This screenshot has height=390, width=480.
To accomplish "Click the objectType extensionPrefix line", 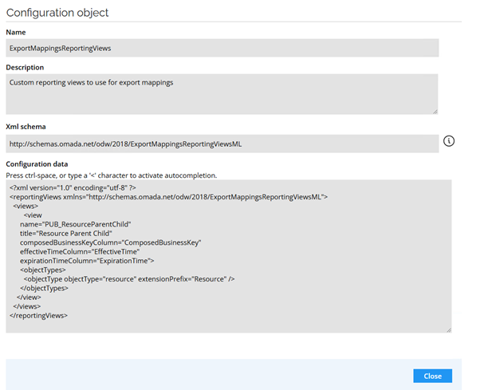I will (x=129, y=279).
